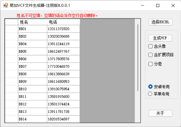Select the BB06 name cell
Image resolution: width=181 pixels, height=127 pixels.
click(32, 59)
